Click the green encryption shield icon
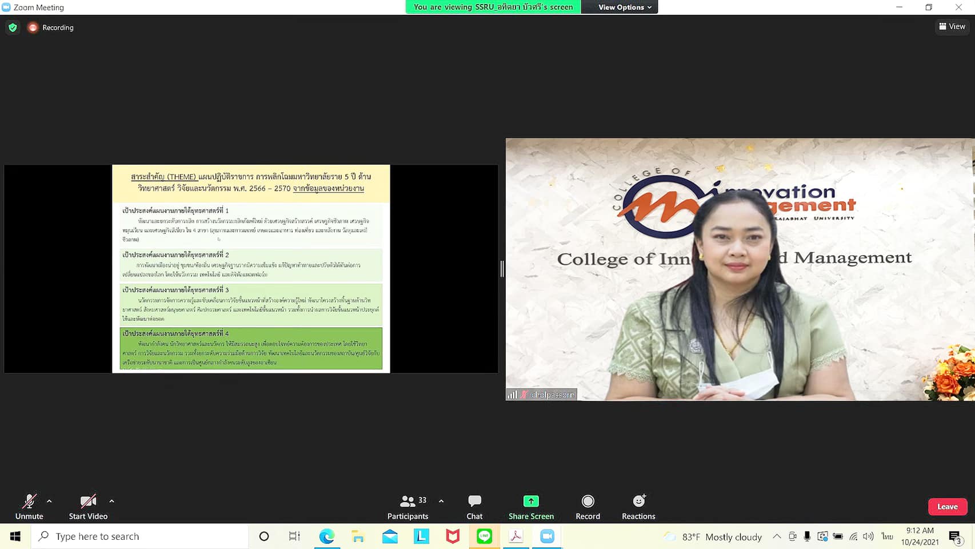 coord(13,27)
